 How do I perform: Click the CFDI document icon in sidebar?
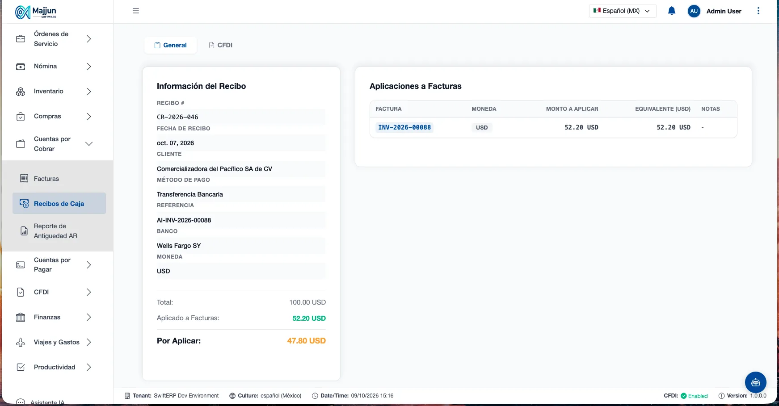pyautogui.click(x=21, y=292)
